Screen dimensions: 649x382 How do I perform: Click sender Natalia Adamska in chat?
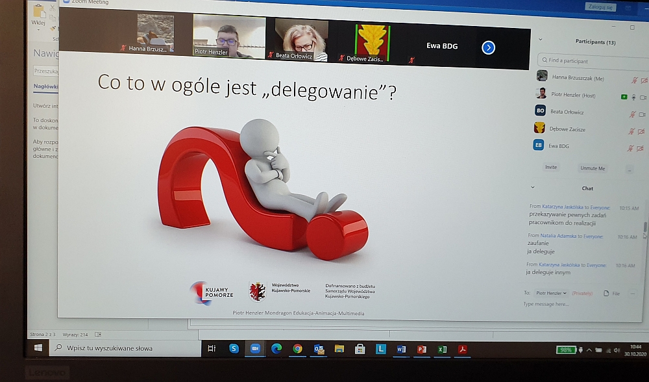tap(558, 236)
